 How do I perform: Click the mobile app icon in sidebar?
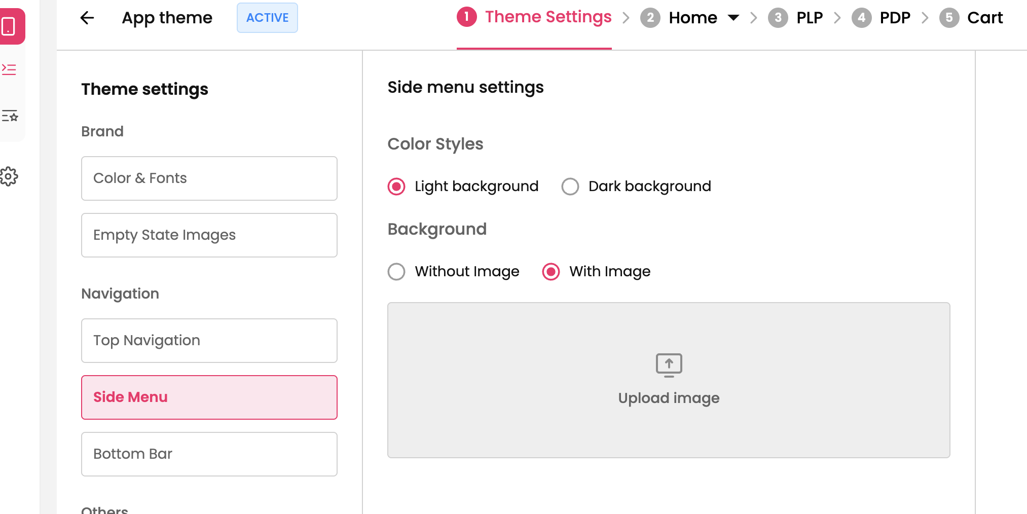coord(9,26)
